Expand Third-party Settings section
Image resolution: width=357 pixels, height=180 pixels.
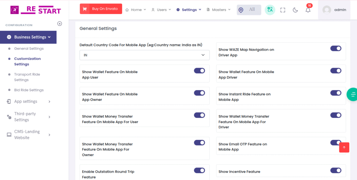[29, 117]
